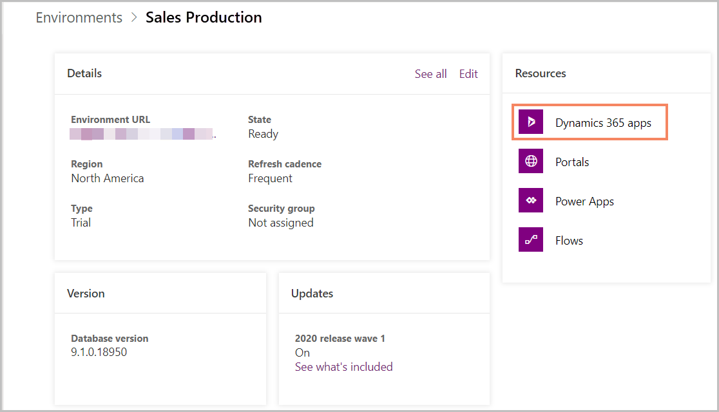Click Region value North America

(x=108, y=178)
